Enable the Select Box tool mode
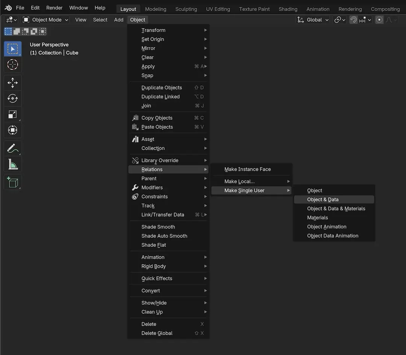The width and height of the screenshot is (406, 355). pos(13,49)
